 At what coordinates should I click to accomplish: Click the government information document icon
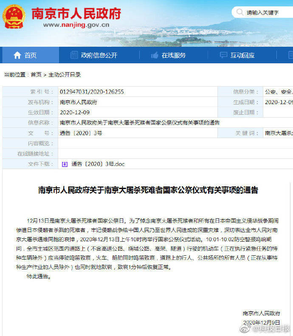74,55
